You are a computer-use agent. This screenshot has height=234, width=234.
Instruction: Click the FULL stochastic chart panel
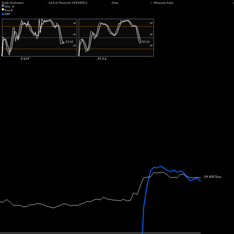[116, 37]
